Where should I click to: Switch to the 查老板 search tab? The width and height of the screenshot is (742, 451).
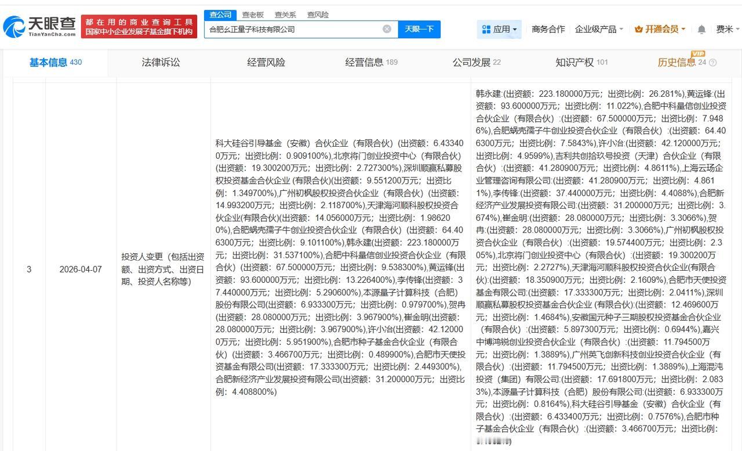click(253, 14)
